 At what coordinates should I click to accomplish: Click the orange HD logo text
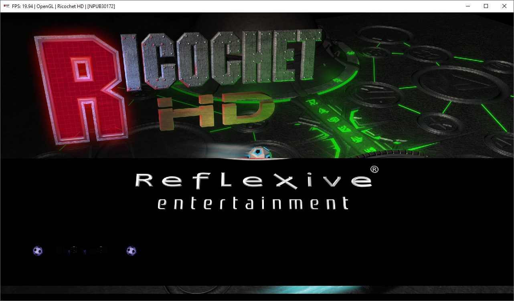[x=217, y=111]
